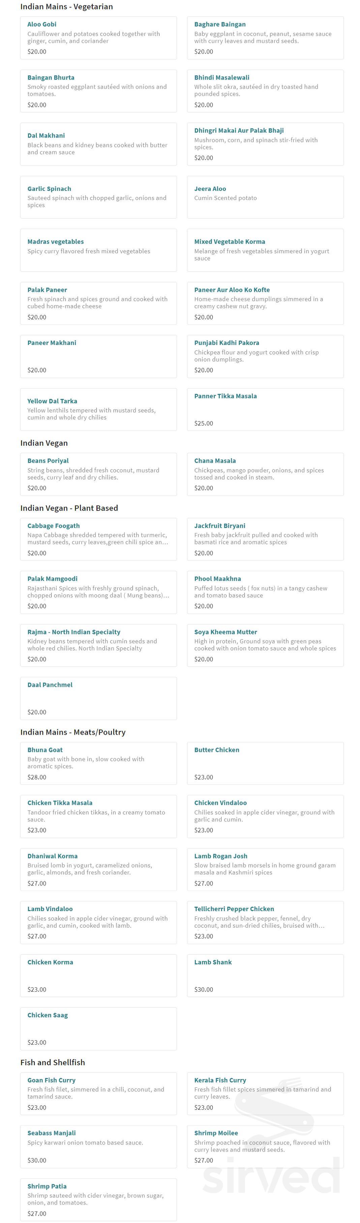Open the Lamb Shank card
The image size is (360, 1223).
pyautogui.click(x=213, y=962)
